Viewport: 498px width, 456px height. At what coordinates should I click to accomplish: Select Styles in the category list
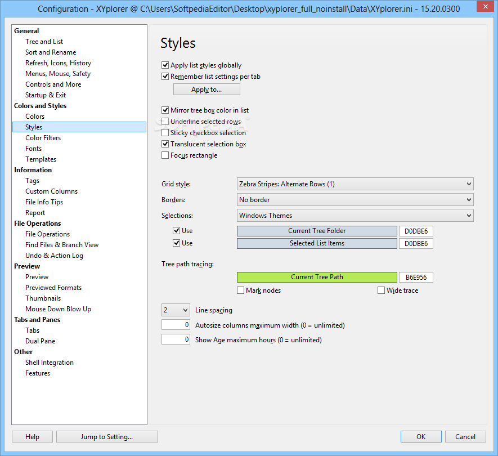tap(79, 127)
